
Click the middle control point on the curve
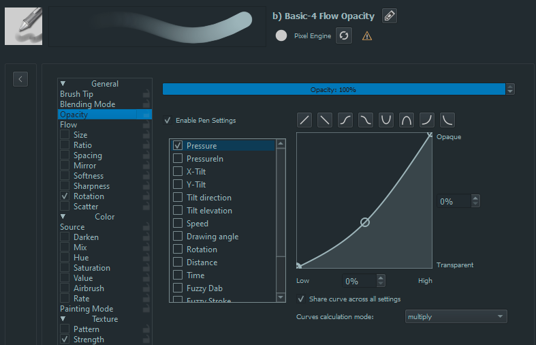365,222
